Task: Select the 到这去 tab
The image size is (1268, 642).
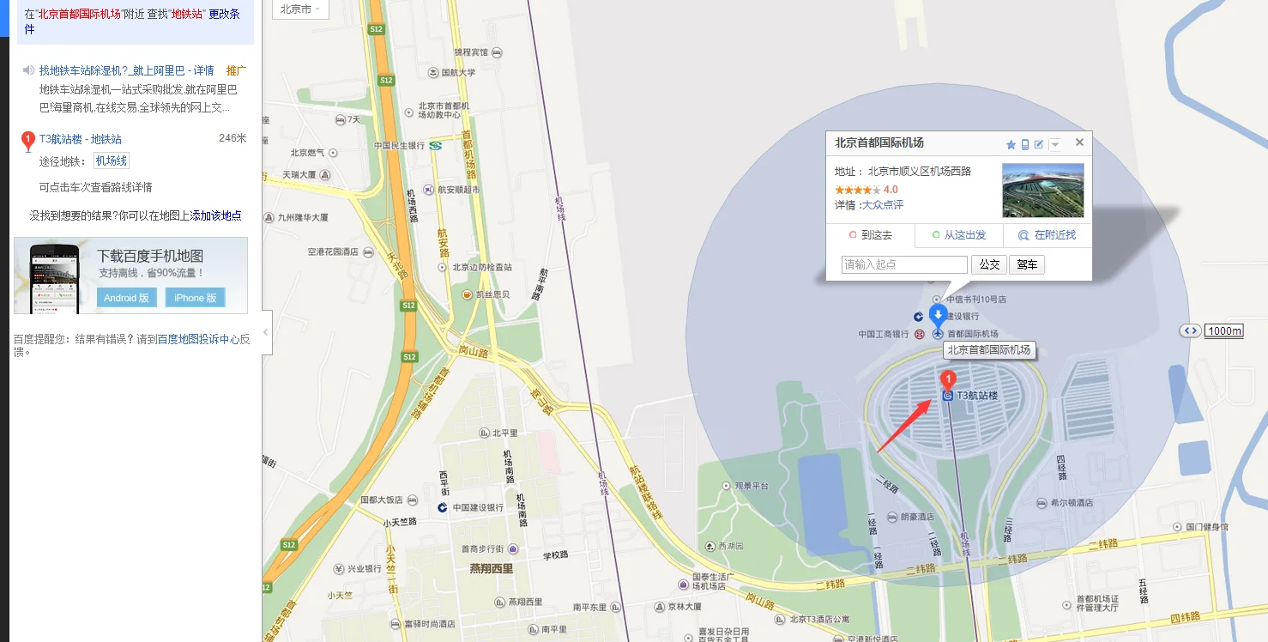Action: [x=870, y=235]
